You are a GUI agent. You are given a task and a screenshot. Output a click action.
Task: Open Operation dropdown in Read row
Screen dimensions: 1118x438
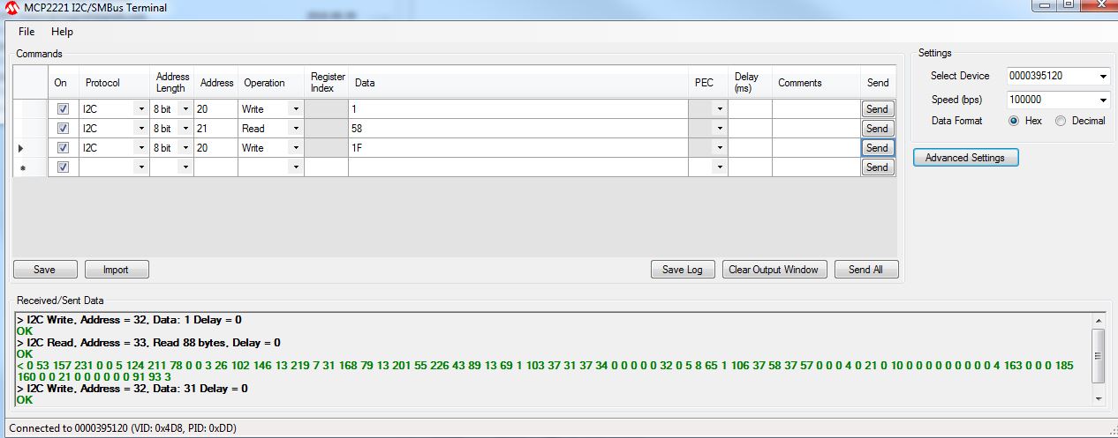pyautogui.click(x=296, y=129)
